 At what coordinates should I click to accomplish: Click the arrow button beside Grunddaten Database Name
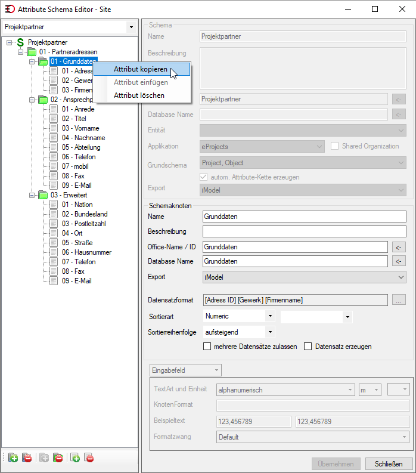(x=399, y=261)
